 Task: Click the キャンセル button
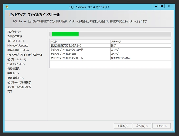162,126
